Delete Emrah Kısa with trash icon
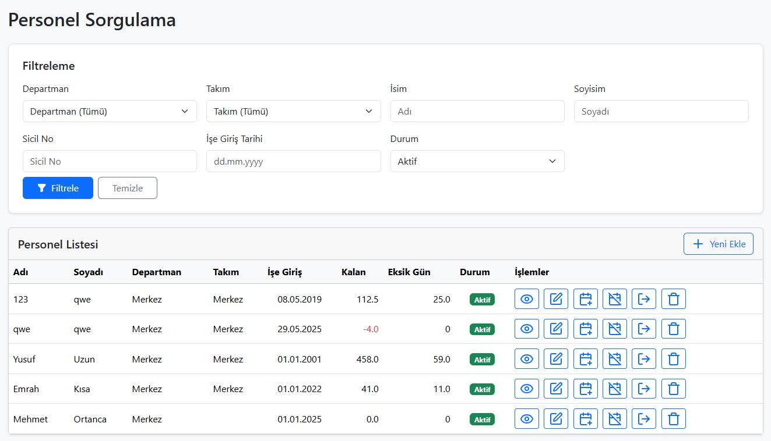The image size is (771, 441). pos(674,389)
